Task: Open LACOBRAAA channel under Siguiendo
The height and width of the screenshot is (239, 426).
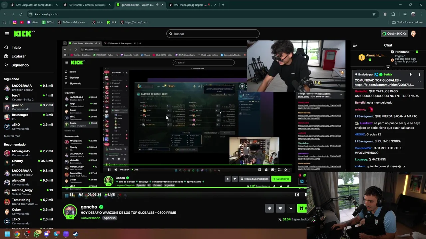Action: tap(28, 88)
